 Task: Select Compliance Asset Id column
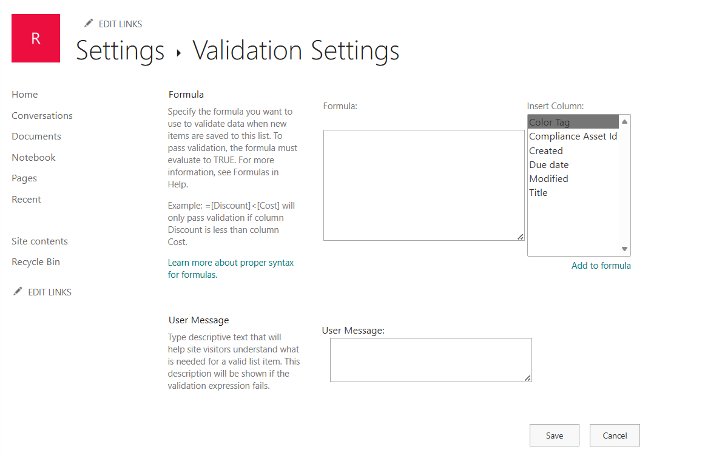tap(573, 136)
